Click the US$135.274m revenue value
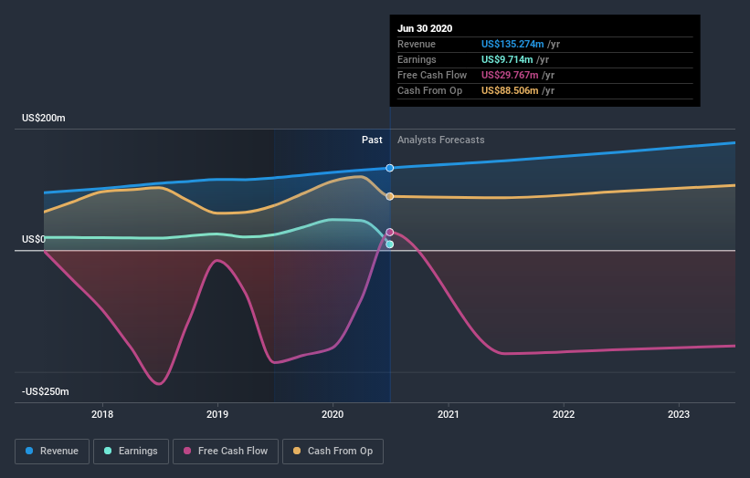The image size is (750, 478). [512, 44]
